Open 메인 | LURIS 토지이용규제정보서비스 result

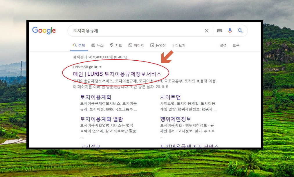pos(117,74)
